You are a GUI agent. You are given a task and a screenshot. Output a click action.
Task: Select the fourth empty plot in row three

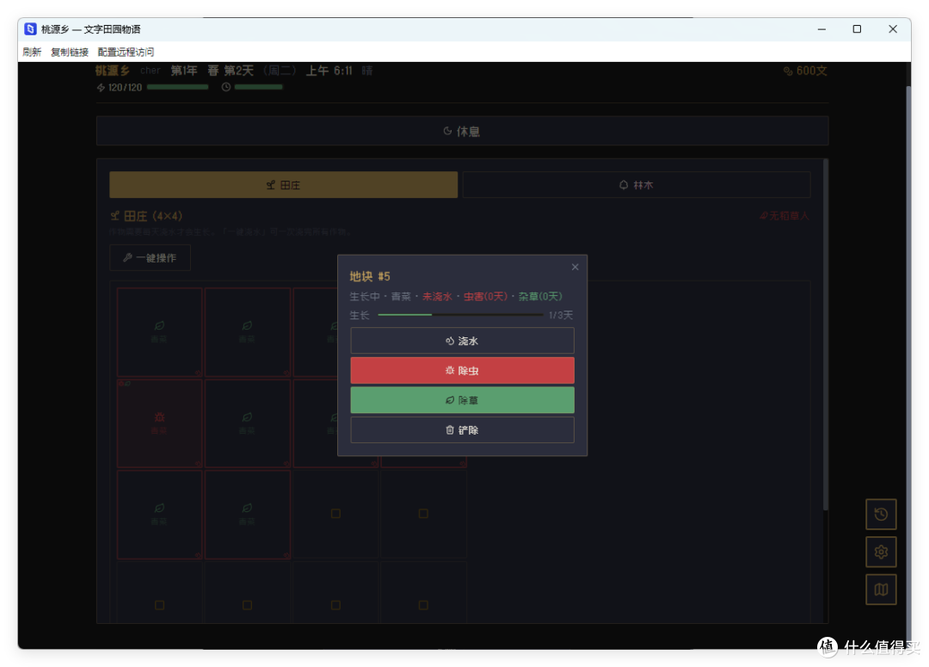tap(423, 515)
